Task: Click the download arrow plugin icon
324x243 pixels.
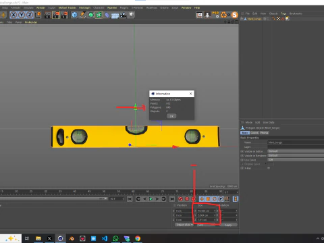Action: [x=207, y=15]
